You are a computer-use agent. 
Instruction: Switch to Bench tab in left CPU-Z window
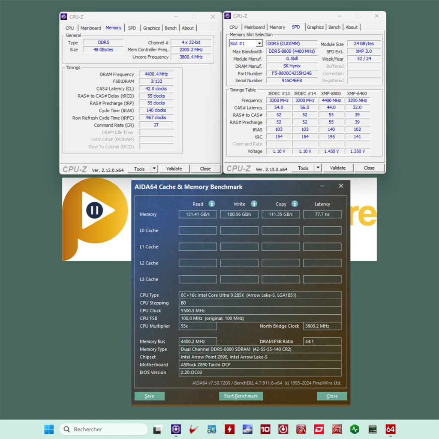point(171,28)
